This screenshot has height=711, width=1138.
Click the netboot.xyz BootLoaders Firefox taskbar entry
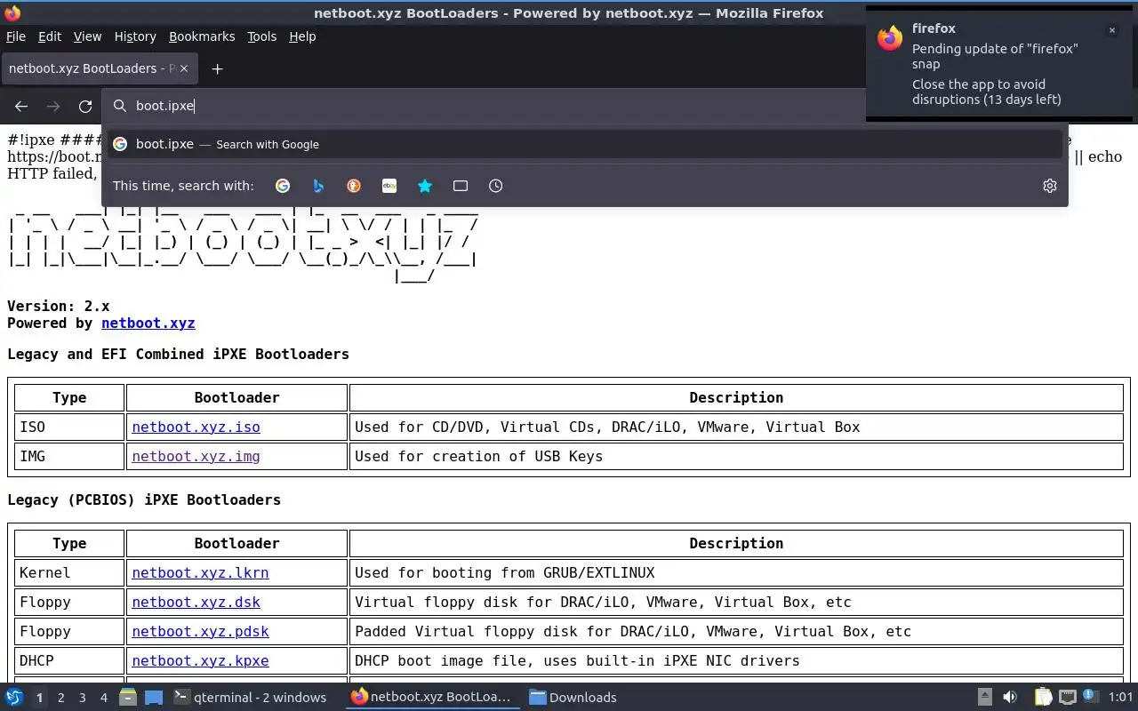432,697
